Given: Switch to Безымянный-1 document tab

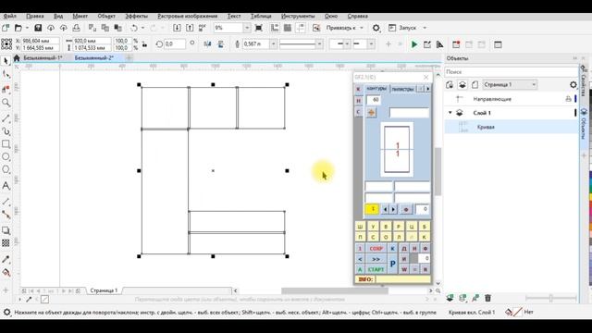Looking at the screenshot, I should 43,57.
